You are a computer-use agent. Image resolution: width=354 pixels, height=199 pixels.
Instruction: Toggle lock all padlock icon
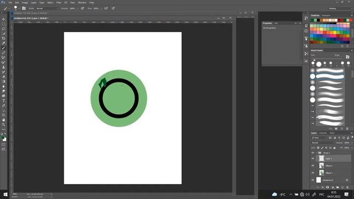tap(334, 148)
